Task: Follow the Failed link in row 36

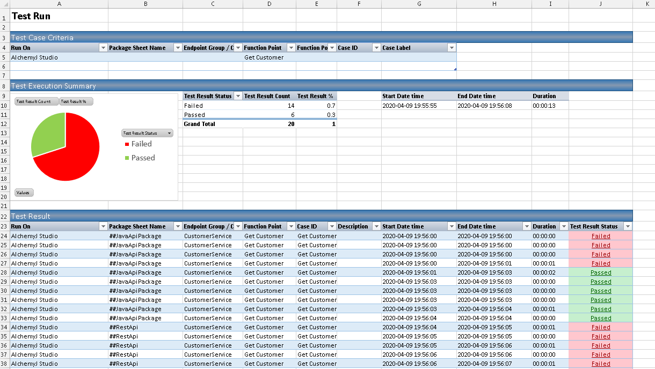Action: pos(601,345)
